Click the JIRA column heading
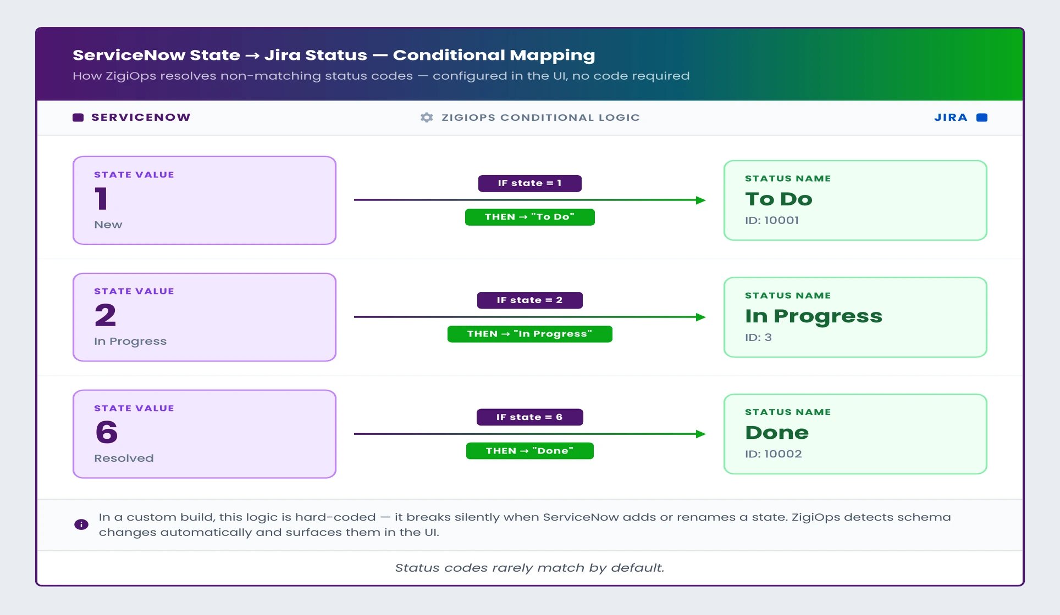The width and height of the screenshot is (1060, 615). tap(951, 118)
